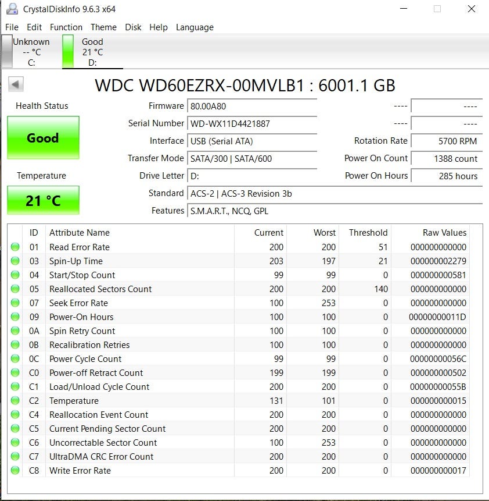Open the Edit menu

(34, 27)
